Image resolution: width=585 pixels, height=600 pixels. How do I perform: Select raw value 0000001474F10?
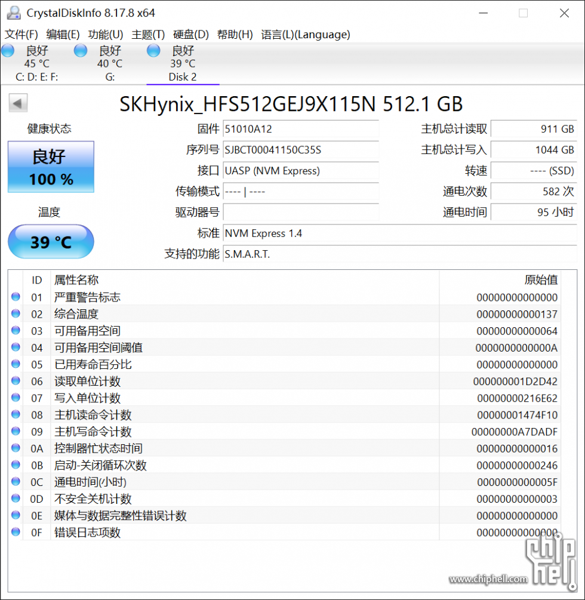518,415
